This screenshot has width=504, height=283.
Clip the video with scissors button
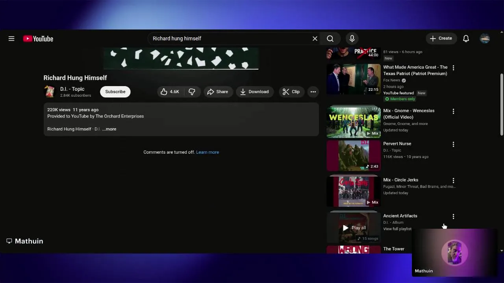[x=291, y=92]
